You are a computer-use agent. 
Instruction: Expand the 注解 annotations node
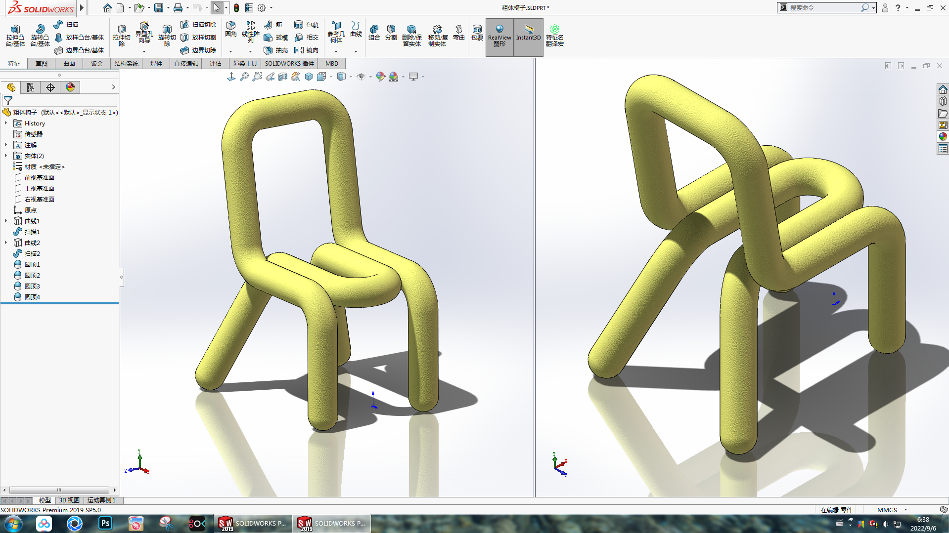6,145
